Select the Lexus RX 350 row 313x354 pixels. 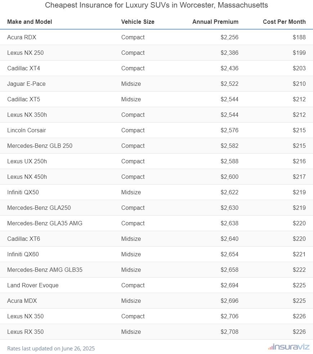pyautogui.click(x=25, y=332)
